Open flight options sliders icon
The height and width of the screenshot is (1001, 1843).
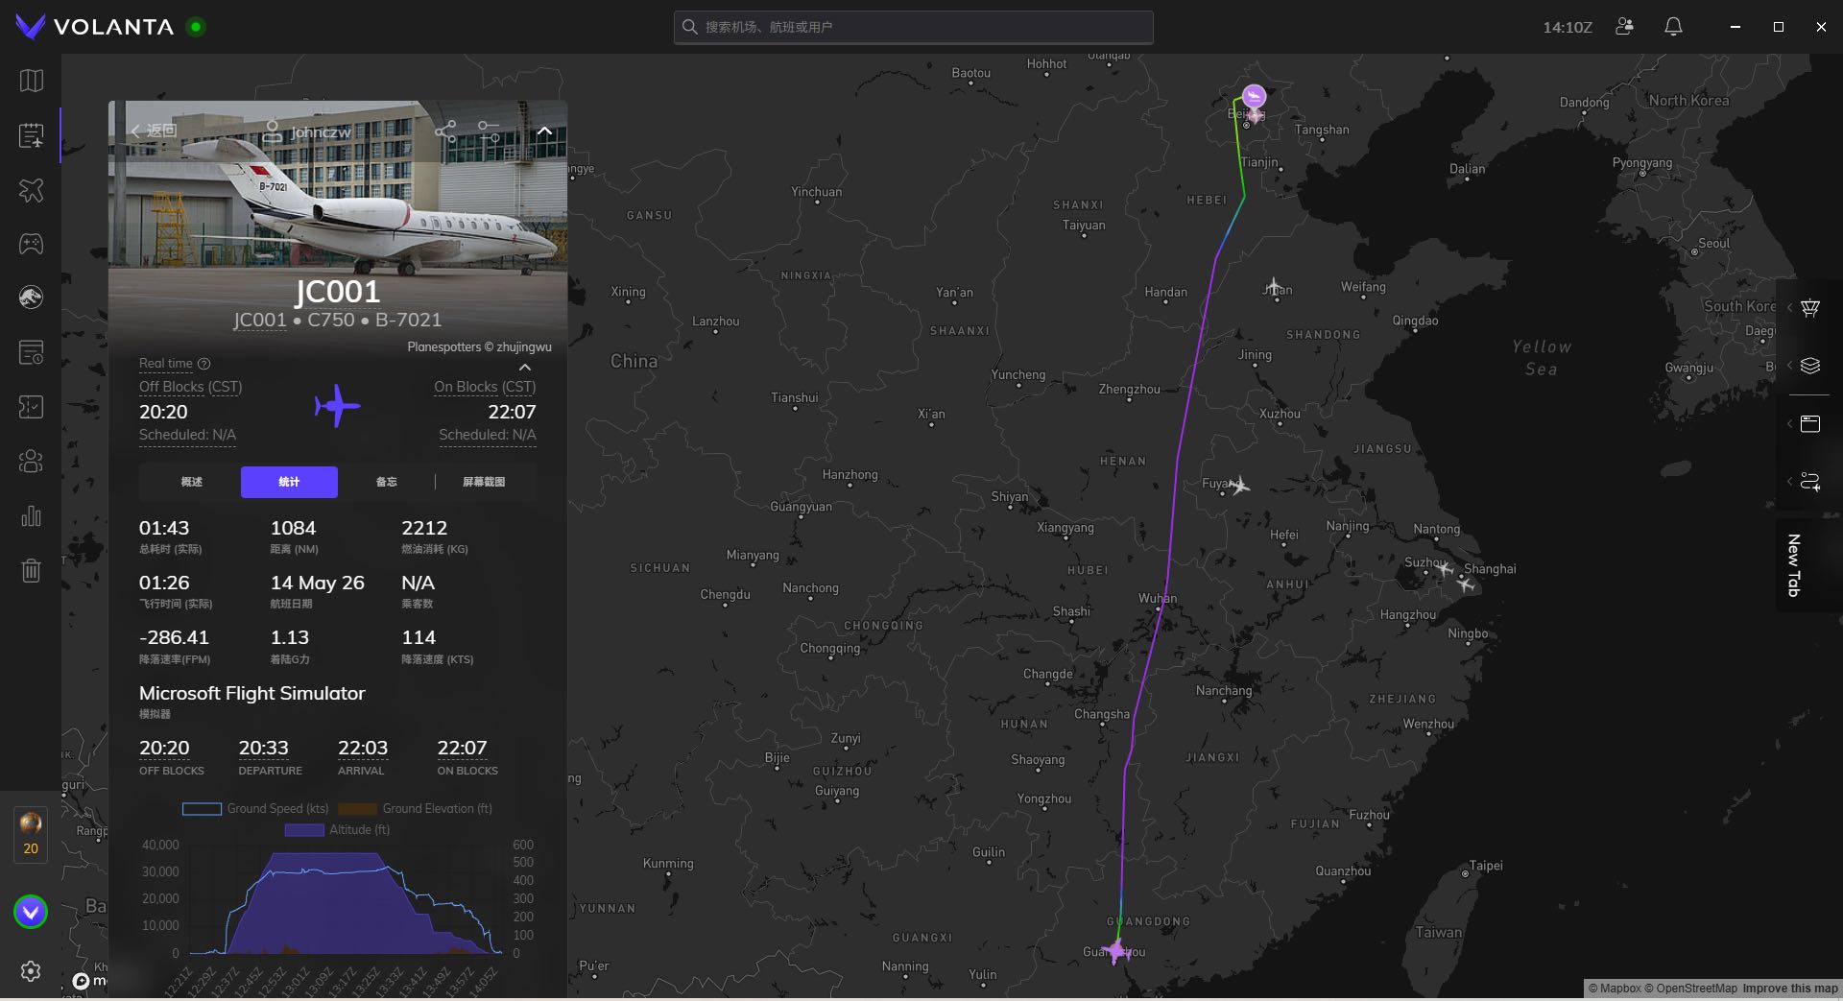tap(490, 131)
